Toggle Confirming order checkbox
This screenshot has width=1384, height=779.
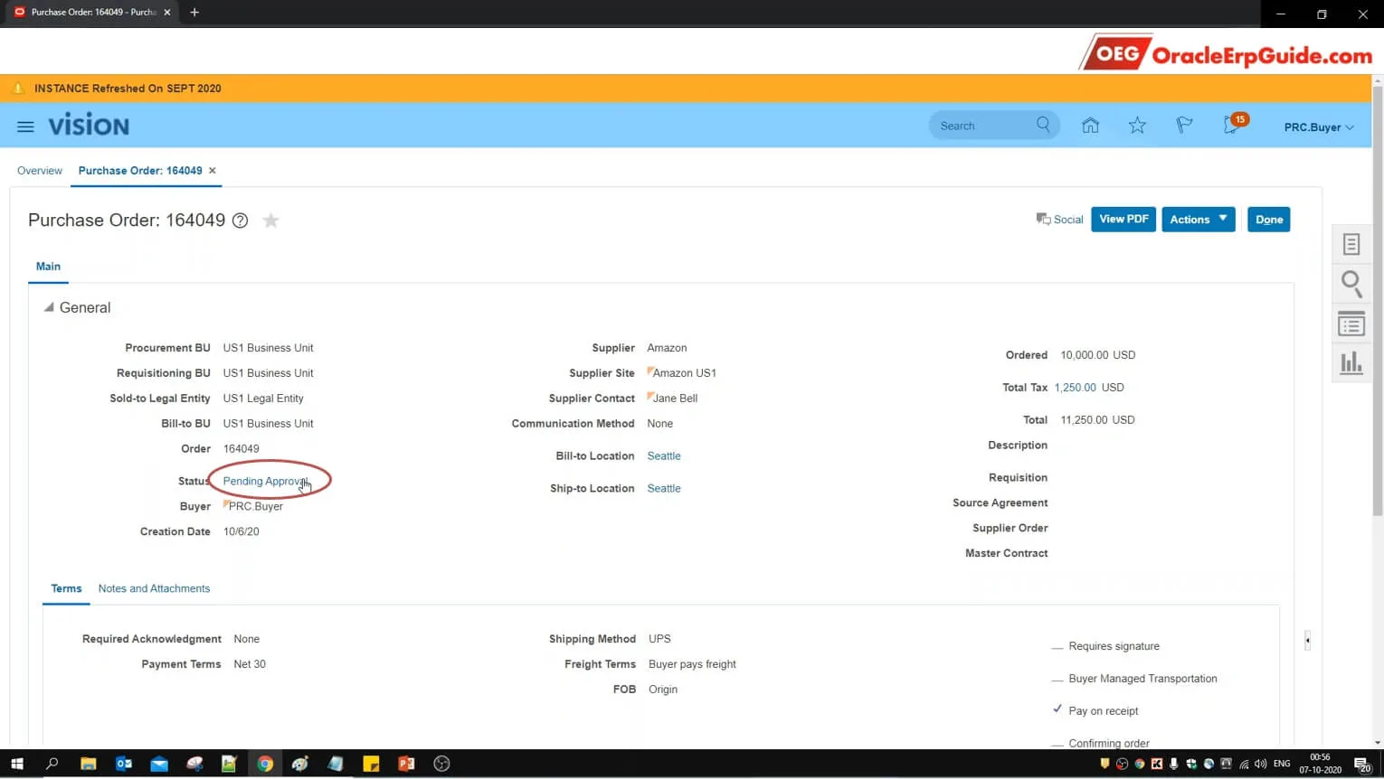tap(1057, 744)
